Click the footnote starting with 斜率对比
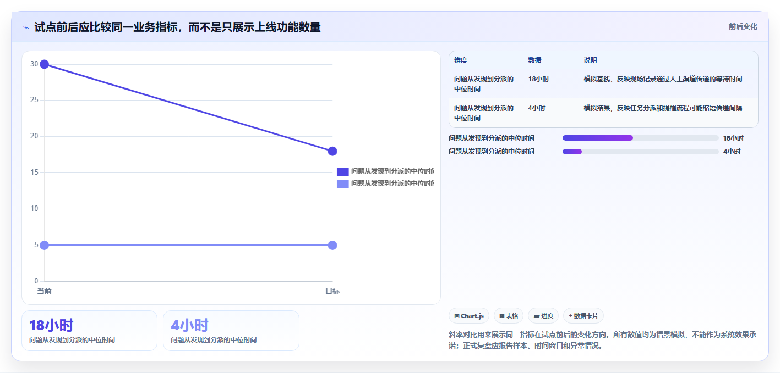 603,340
